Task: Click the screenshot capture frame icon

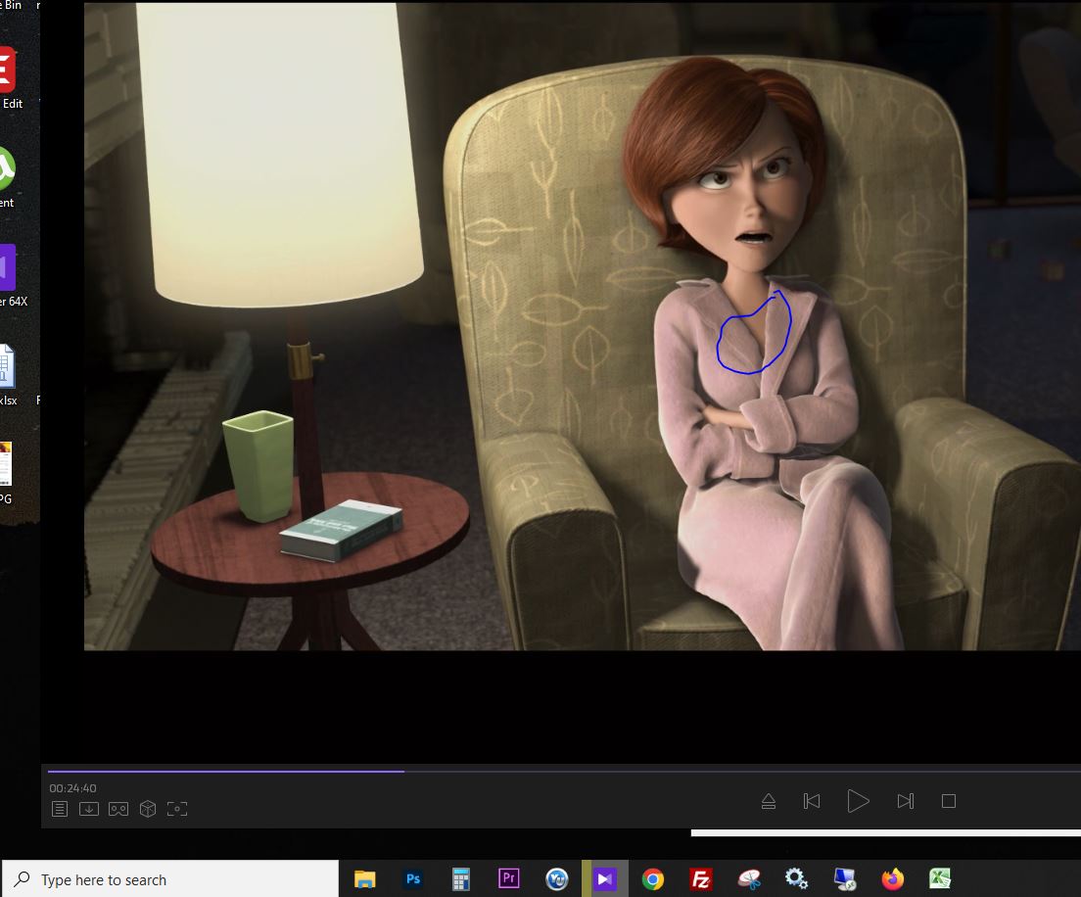Action: [x=177, y=809]
